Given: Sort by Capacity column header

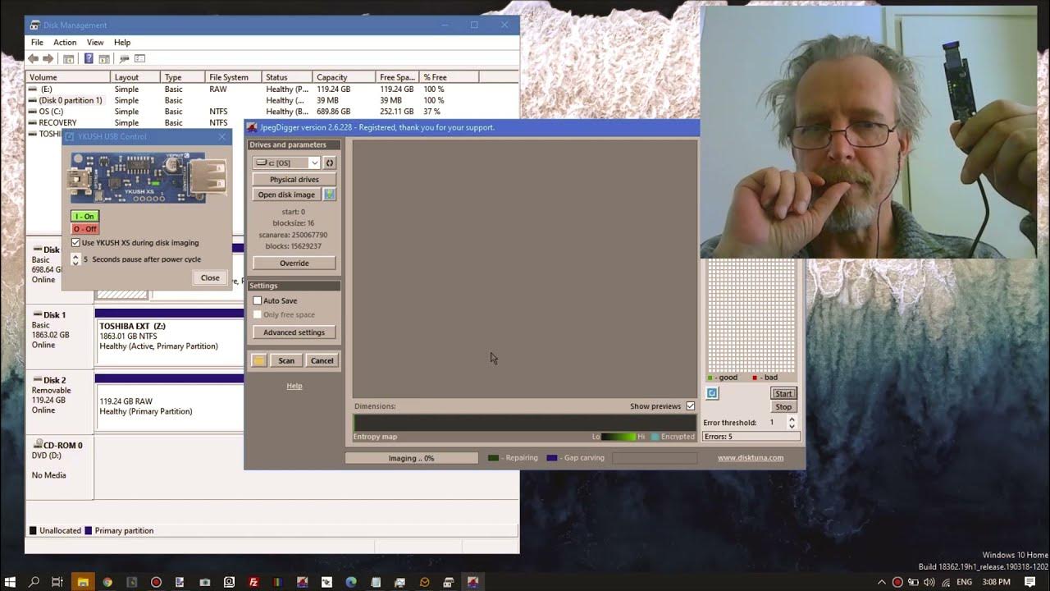Looking at the screenshot, I should 345,77.
